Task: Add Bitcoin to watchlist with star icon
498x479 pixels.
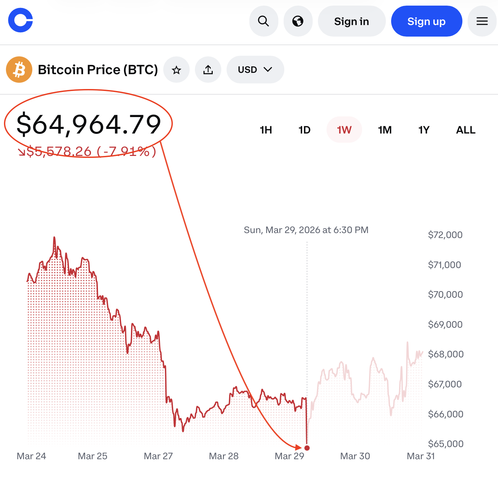Action: coord(176,70)
